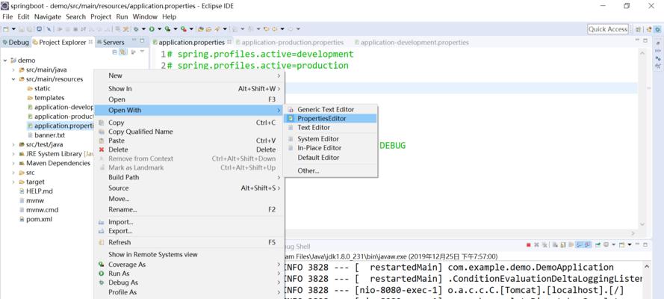The height and width of the screenshot is (299, 664).
Task: Open the File menu
Action: [x=7, y=16]
